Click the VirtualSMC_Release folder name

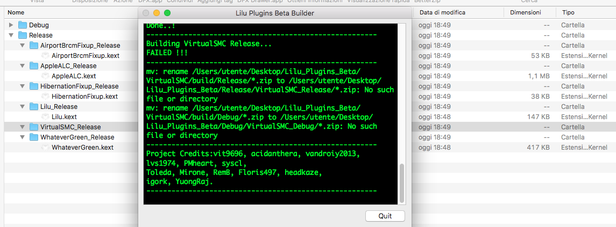70,127
